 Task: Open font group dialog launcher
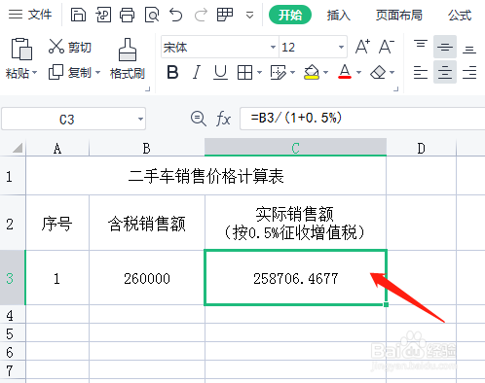point(395,88)
